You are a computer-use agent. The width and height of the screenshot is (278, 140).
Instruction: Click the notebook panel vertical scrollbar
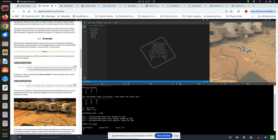pos(81,58)
